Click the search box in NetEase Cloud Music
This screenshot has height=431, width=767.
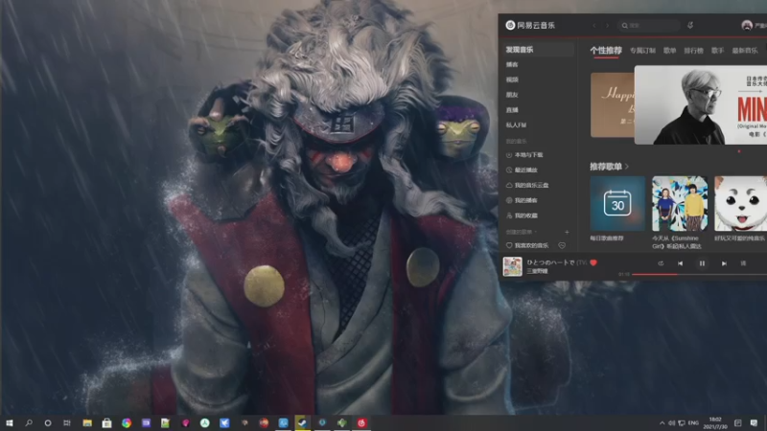(650, 26)
